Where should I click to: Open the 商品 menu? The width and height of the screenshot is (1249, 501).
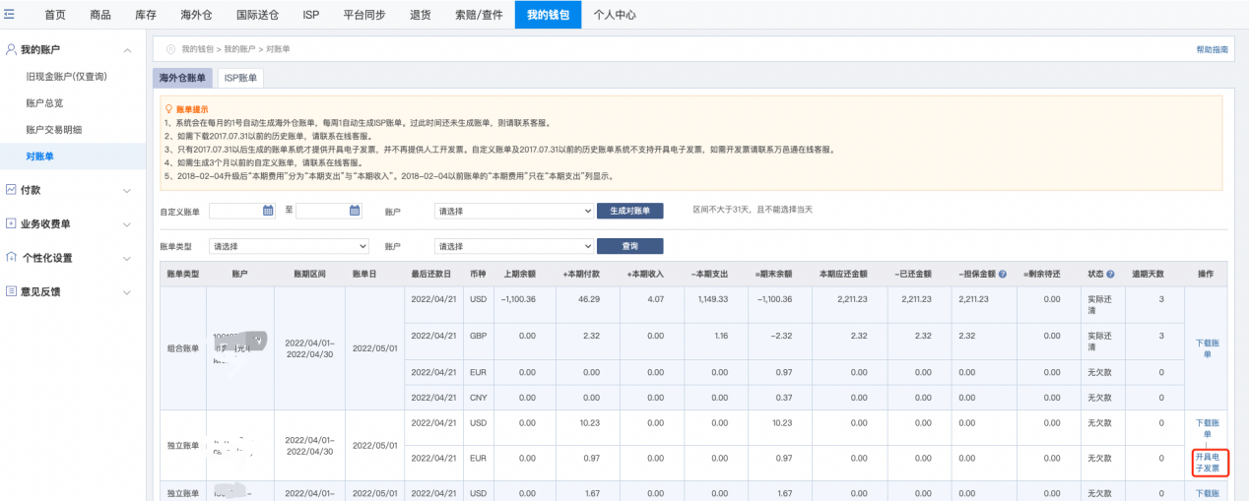tap(100, 15)
